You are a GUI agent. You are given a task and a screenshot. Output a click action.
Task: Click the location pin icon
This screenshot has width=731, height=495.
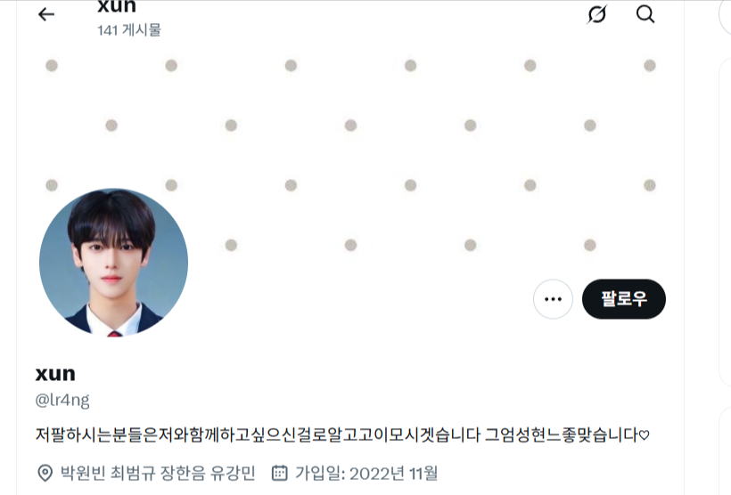point(45,473)
